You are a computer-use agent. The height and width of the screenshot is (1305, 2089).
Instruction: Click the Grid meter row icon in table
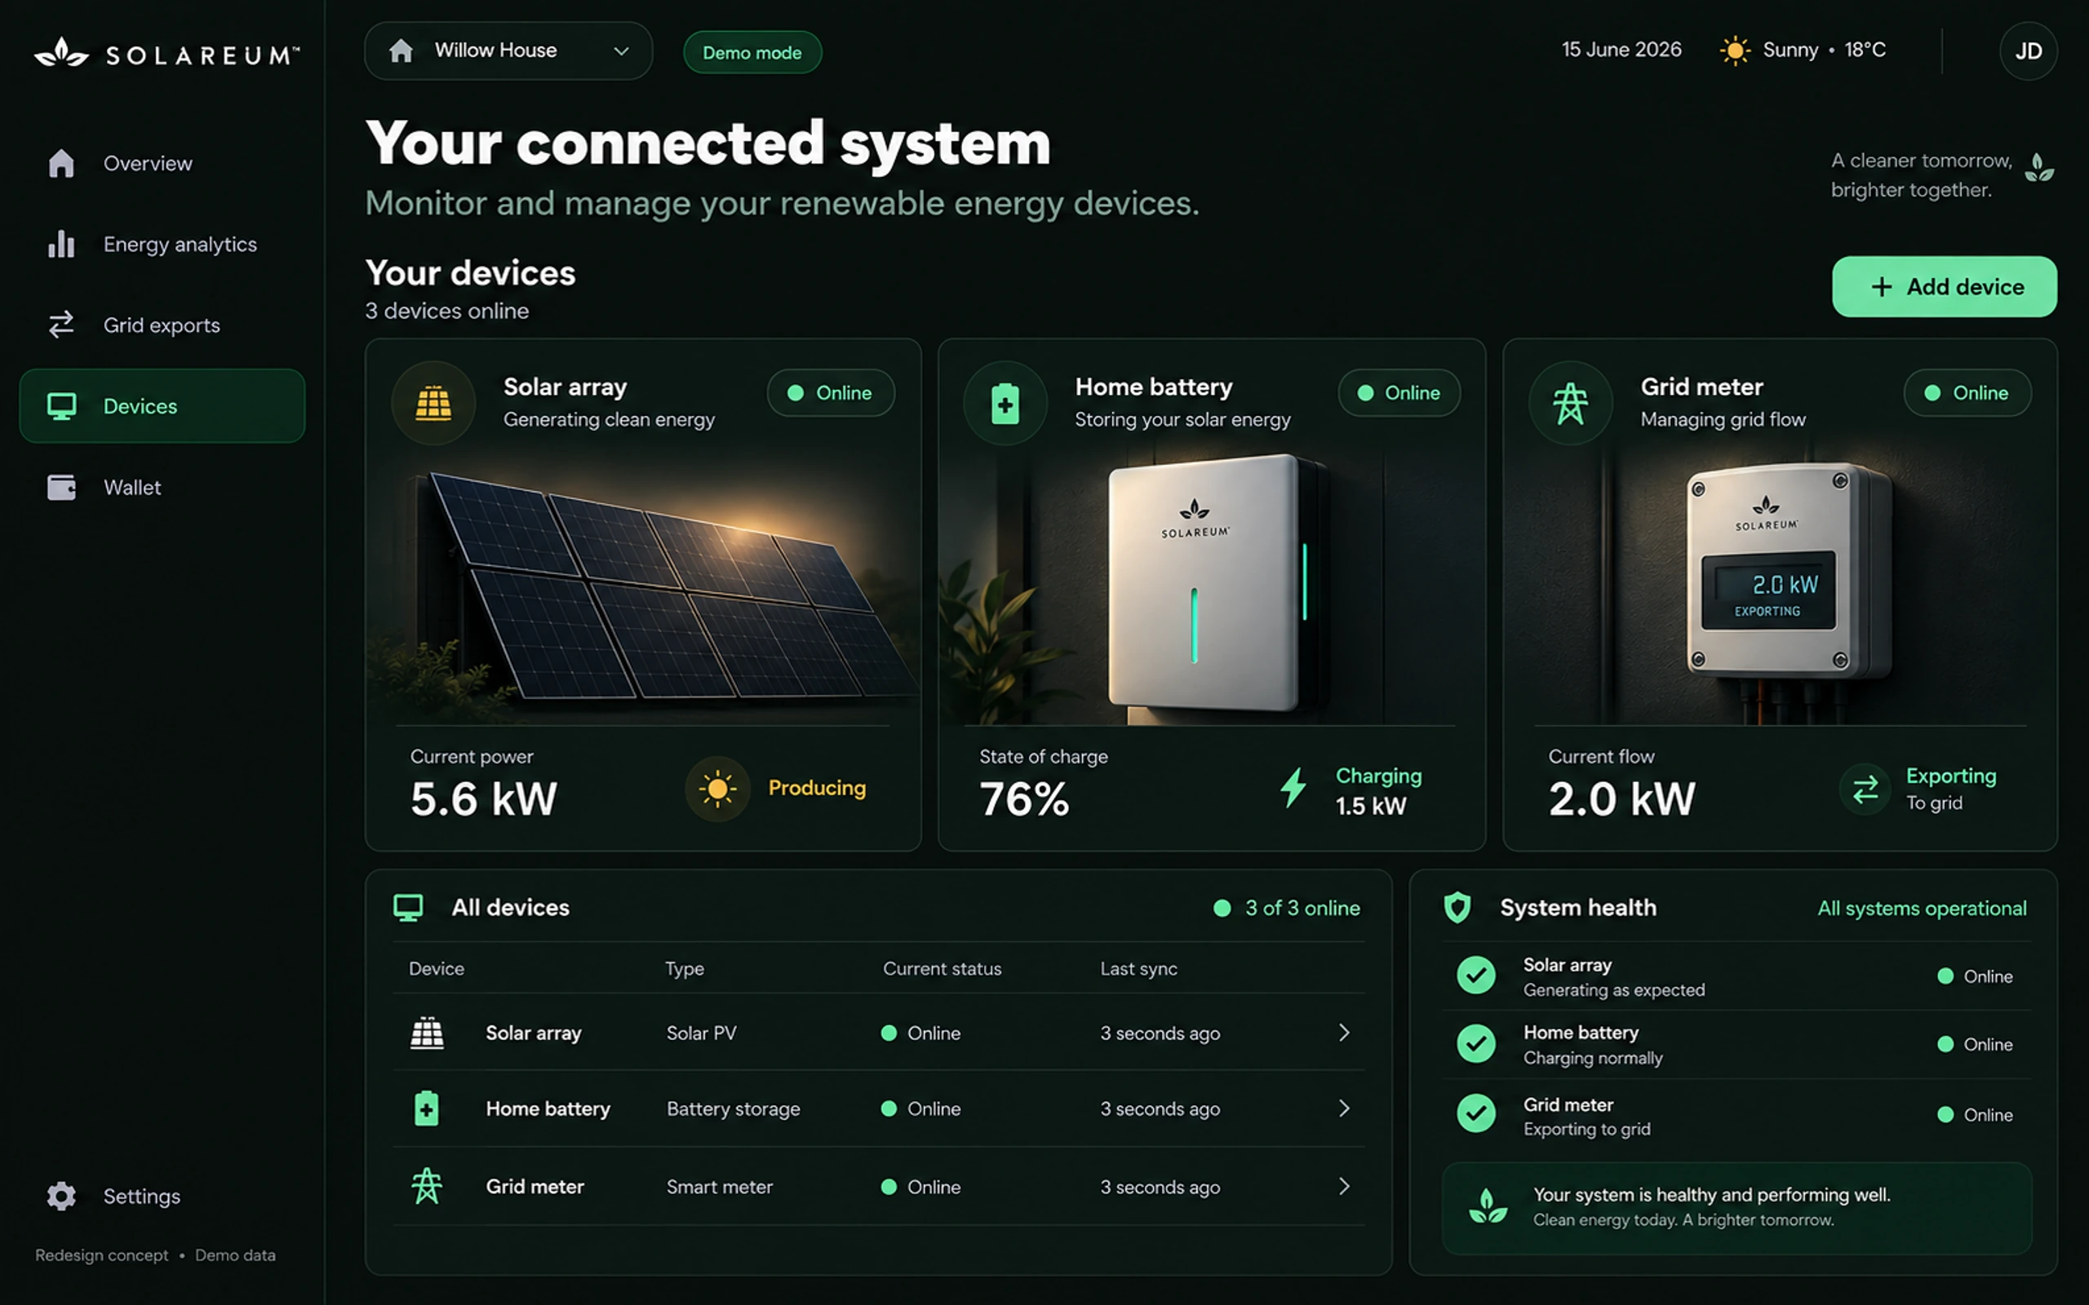pos(427,1186)
